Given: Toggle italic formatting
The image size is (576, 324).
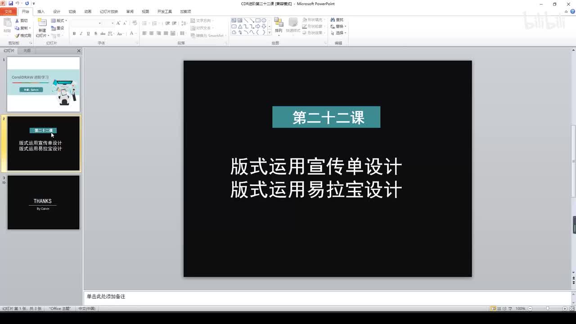Looking at the screenshot, I should point(81,33).
